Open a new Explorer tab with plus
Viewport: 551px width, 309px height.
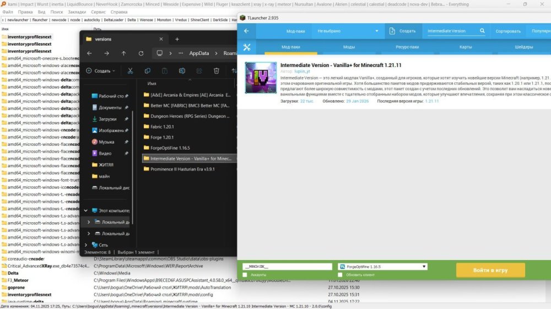pyautogui.click(x=177, y=39)
